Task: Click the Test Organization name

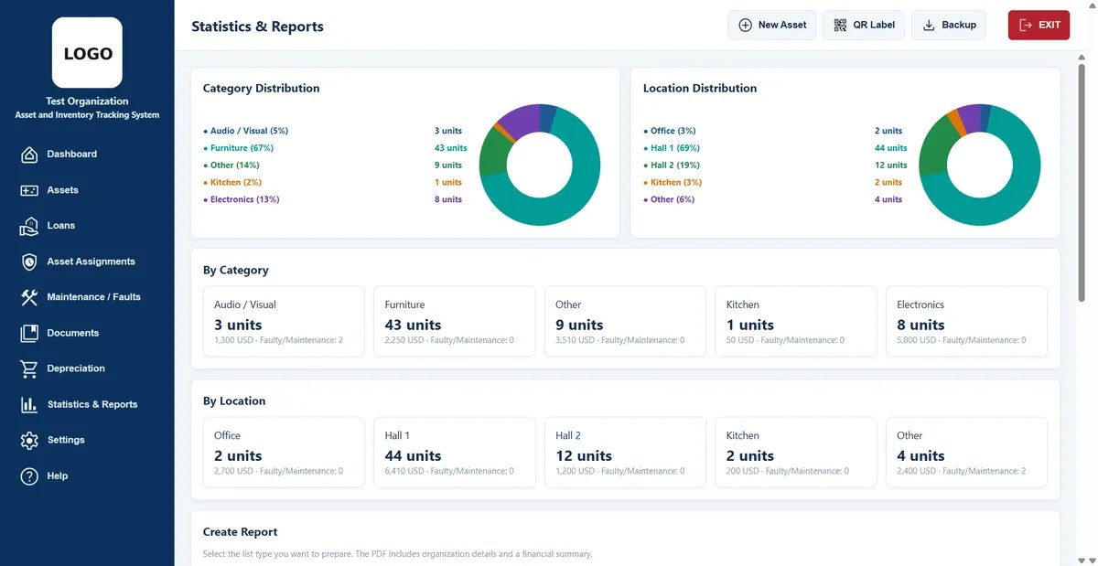Action: click(87, 101)
